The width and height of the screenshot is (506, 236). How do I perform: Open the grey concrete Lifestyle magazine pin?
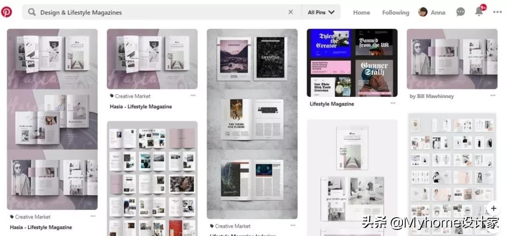pos(252,124)
